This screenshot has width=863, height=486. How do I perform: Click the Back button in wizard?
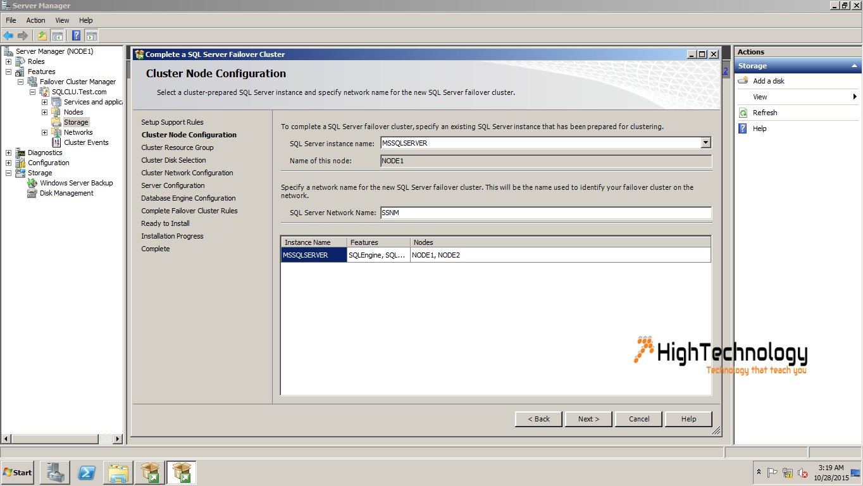tap(538, 419)
